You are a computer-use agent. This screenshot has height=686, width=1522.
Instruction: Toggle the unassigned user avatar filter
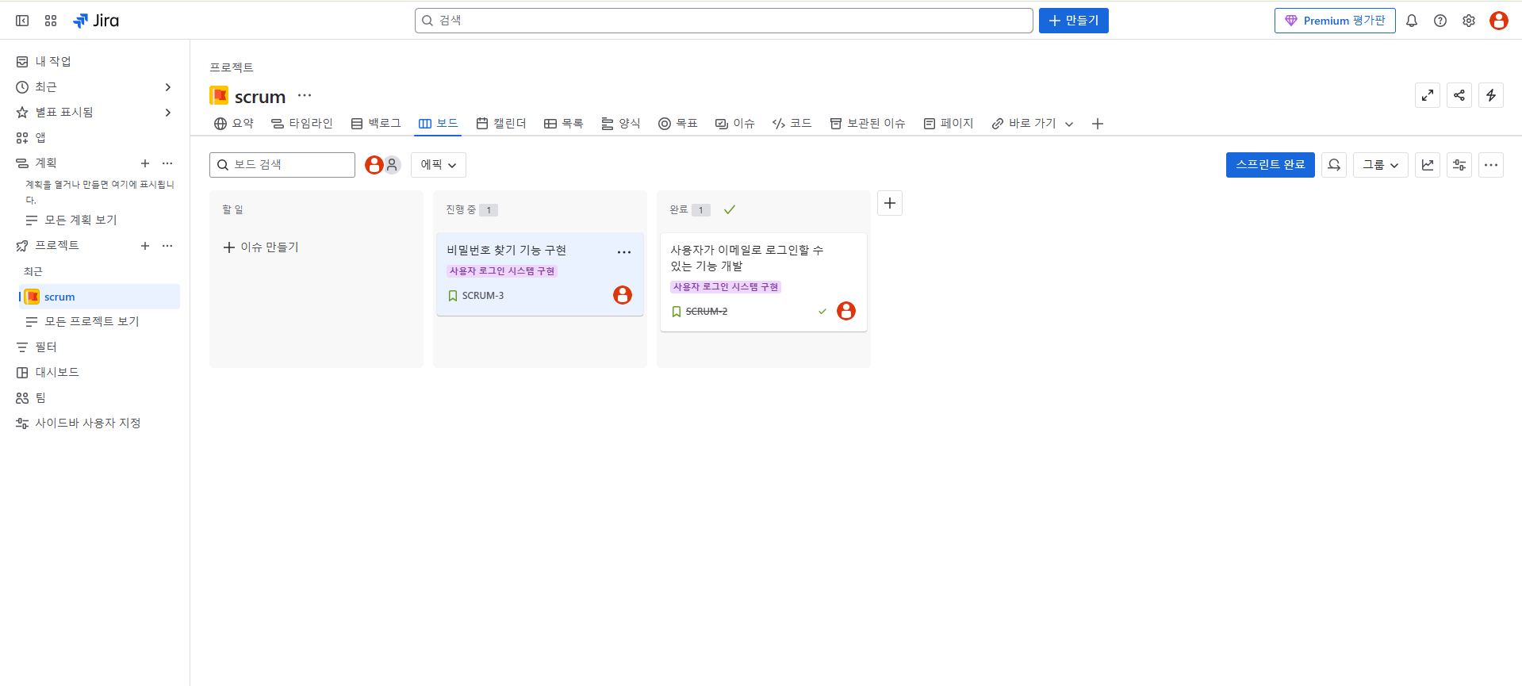[393, 165]
